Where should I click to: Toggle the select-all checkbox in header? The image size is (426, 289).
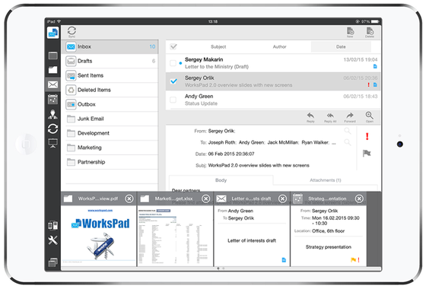(173, 46)
